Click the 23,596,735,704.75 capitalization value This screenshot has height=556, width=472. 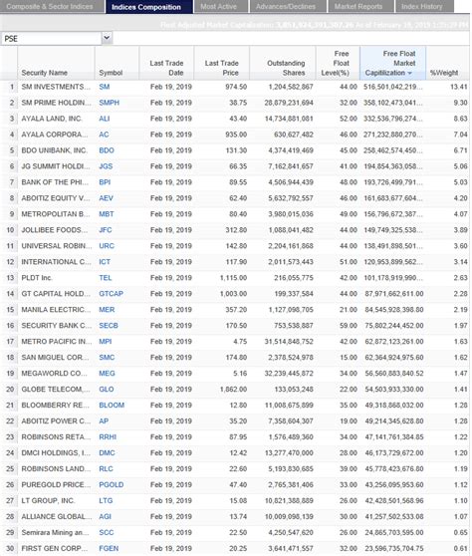click(x=394, y=549)
